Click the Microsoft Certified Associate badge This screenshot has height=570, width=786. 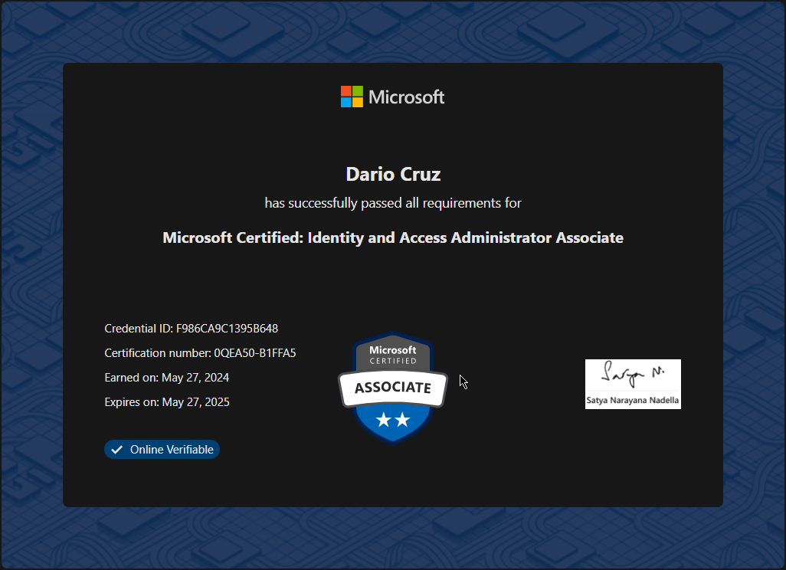pos(393,388)
